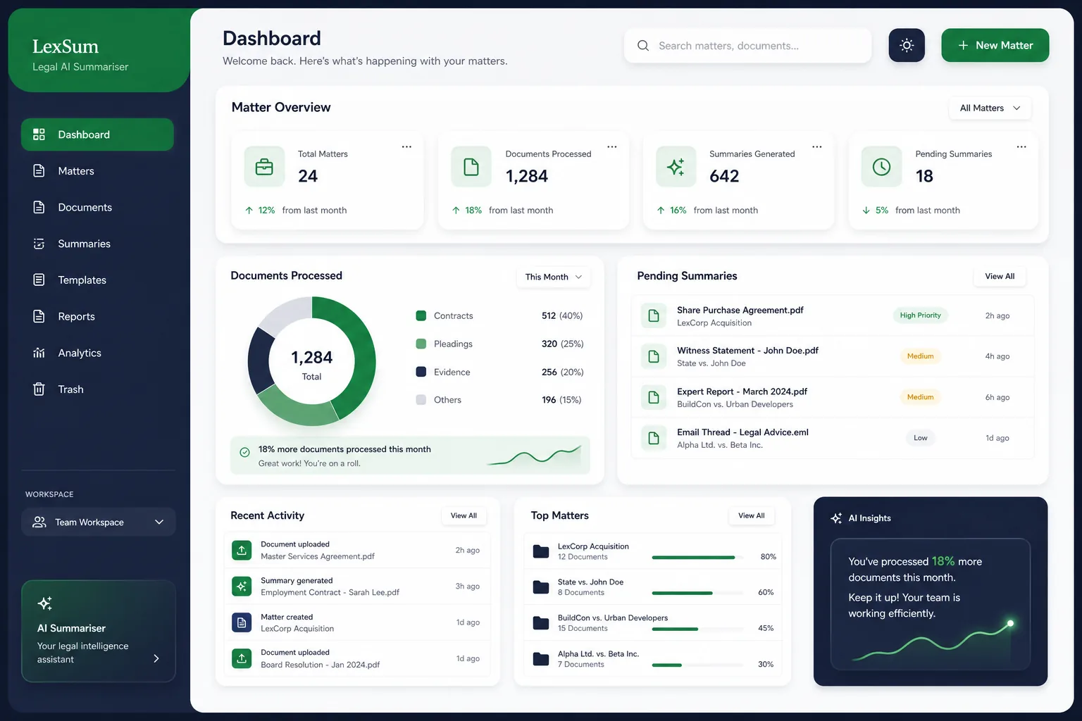Click the Evidence navy legend swatch
This screenshot has width=1082, height=721.
(421, 372)
